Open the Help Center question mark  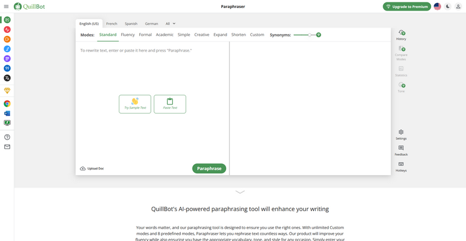[x=7, y=137]
